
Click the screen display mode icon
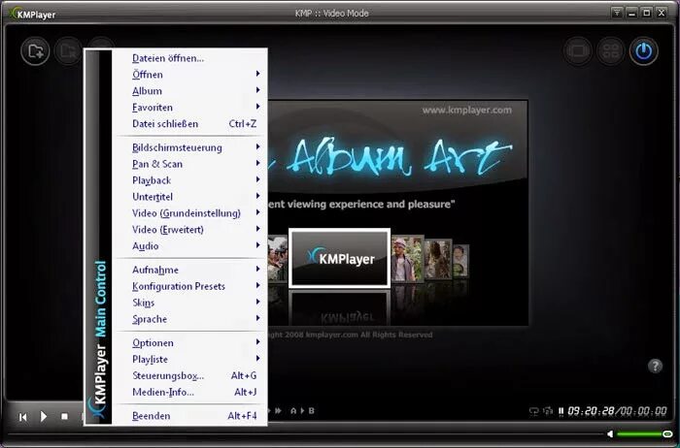point(578,51)
